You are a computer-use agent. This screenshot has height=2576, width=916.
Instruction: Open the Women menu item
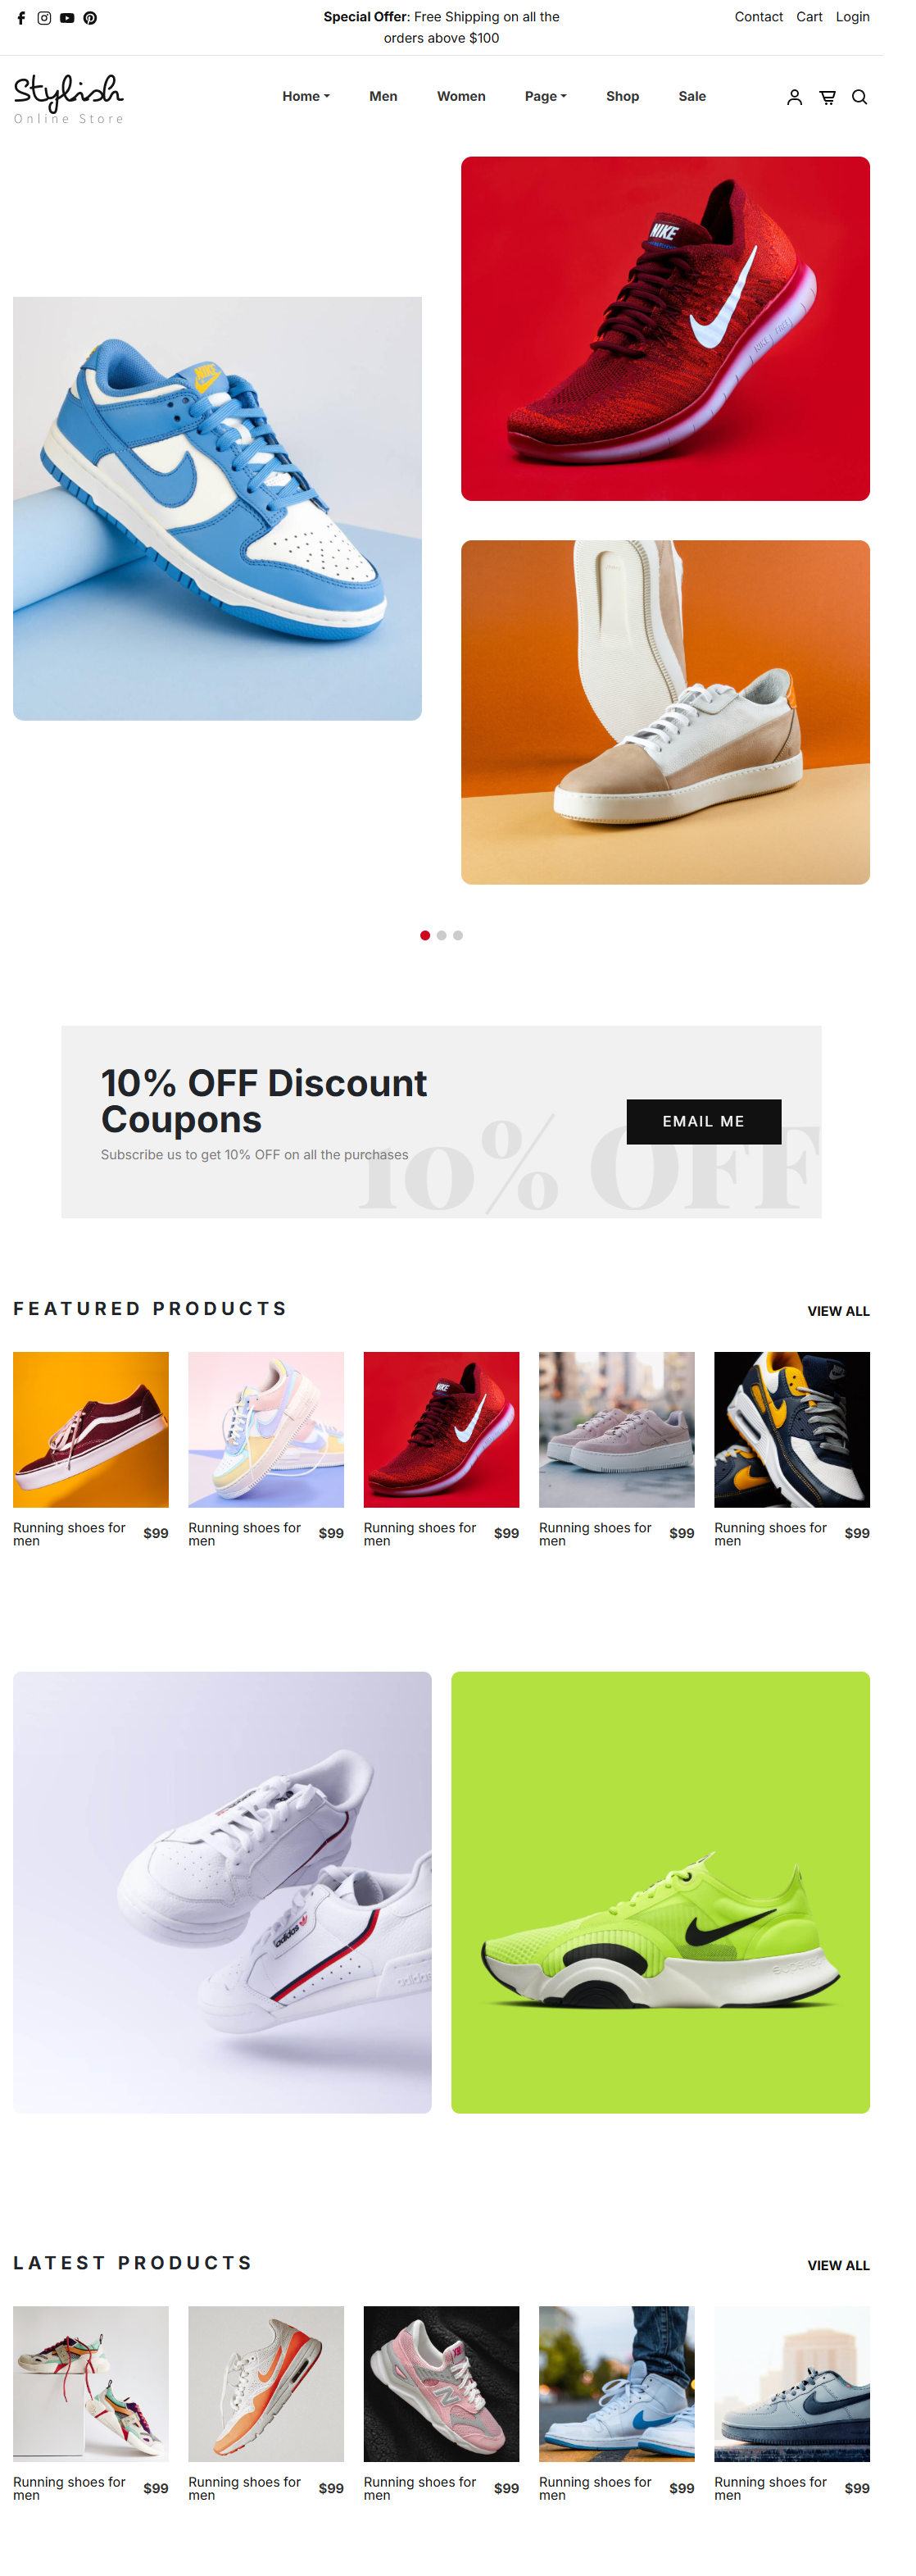(x=461, y=96)
